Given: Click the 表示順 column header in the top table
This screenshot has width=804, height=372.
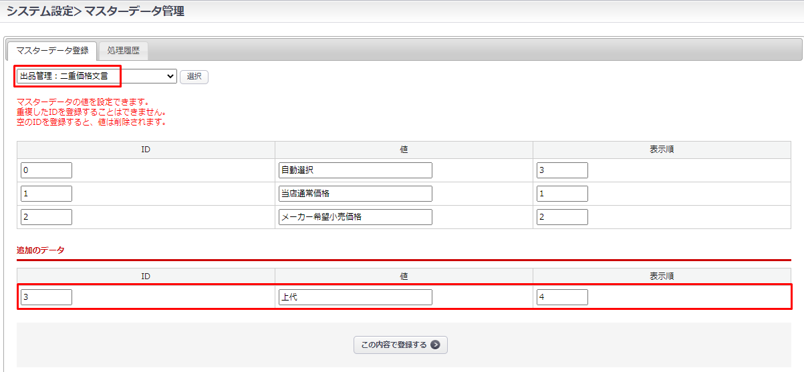Looking at the screenshot, I should 662,150.
